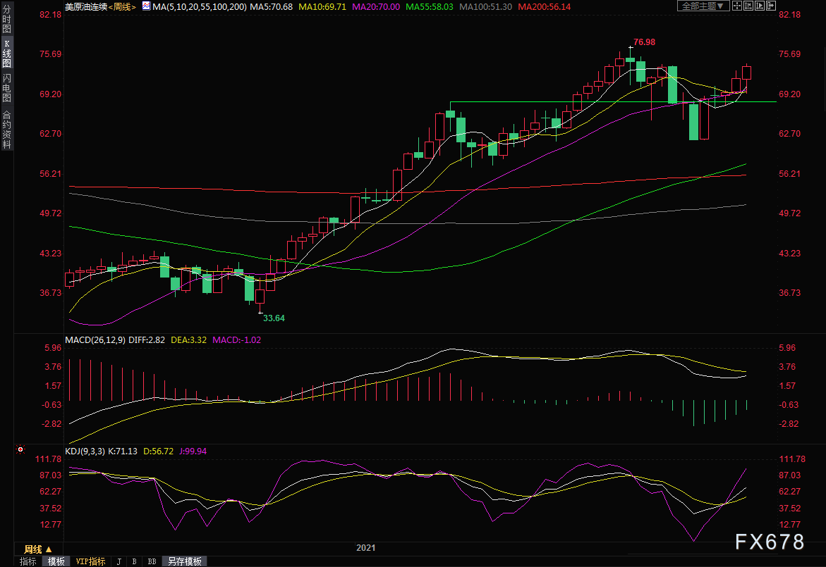Toggle the BB indicator button
Screen dimensions: 826x567
click(152, 561)
